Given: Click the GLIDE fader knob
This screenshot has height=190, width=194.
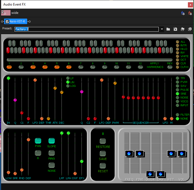Looking at the screenshot, I should 150,174.
